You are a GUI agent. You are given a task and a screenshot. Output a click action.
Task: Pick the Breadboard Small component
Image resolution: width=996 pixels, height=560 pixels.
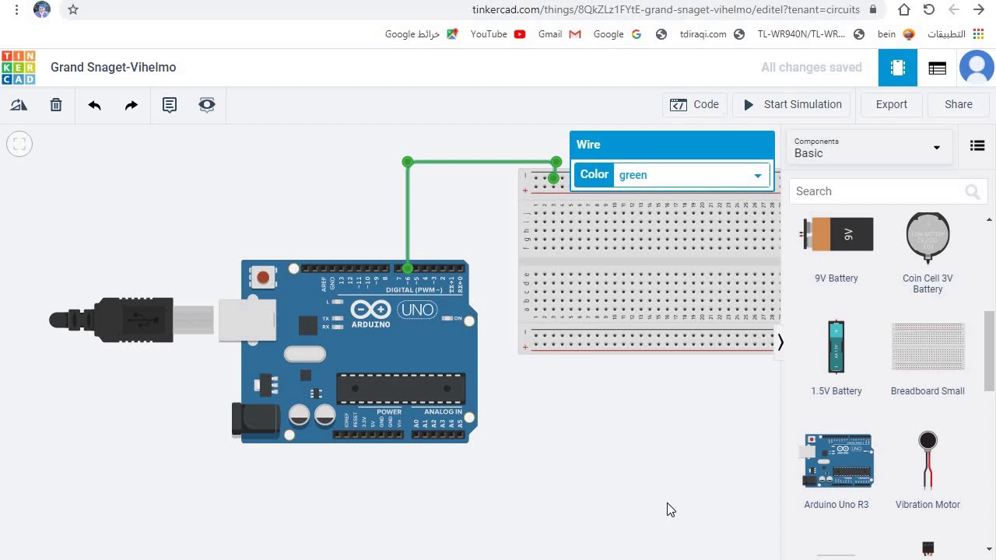click(928, 359)
